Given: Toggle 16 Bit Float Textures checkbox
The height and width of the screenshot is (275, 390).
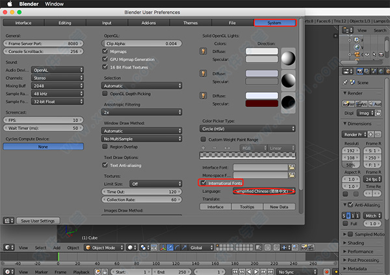Looking at the screenshot, I should pos(105,67).
